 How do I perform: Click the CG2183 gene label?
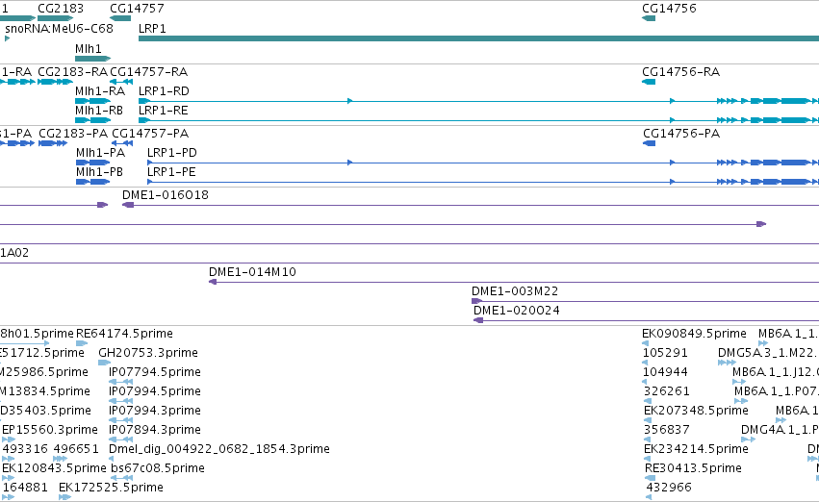pos(61,9)
